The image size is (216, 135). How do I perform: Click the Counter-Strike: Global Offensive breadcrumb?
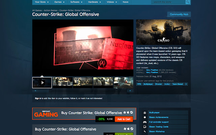tap(75, 10)
